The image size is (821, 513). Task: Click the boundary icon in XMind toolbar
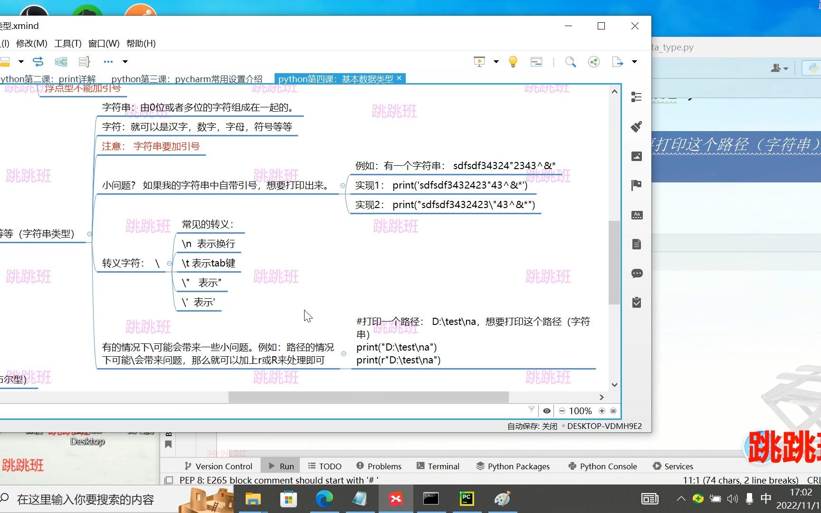click(61, 62)
